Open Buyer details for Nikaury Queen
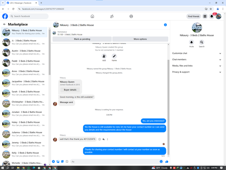This screenshot has width=226, height=170. pyautogui.click(x=70, y=90)
